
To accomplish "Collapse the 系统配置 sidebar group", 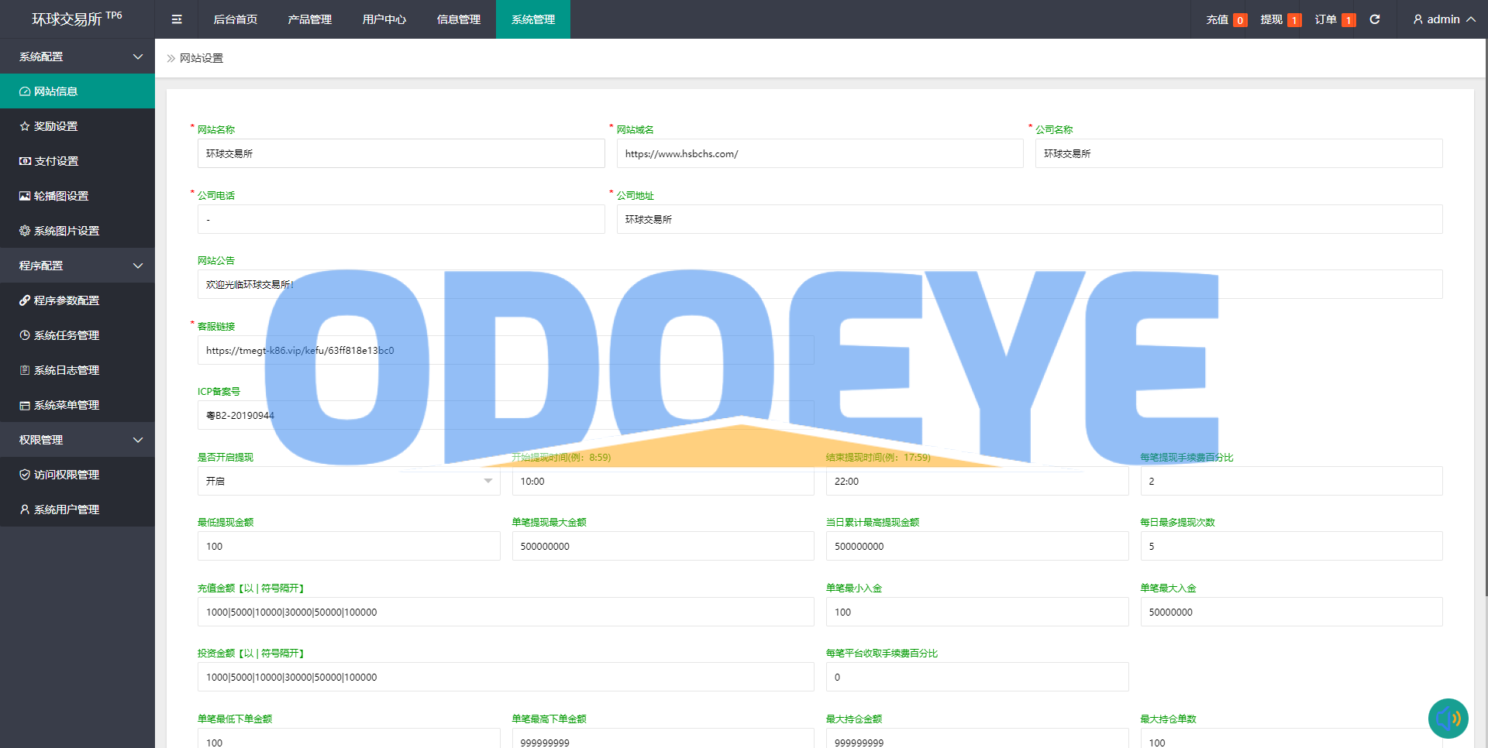I will [77, 57].
